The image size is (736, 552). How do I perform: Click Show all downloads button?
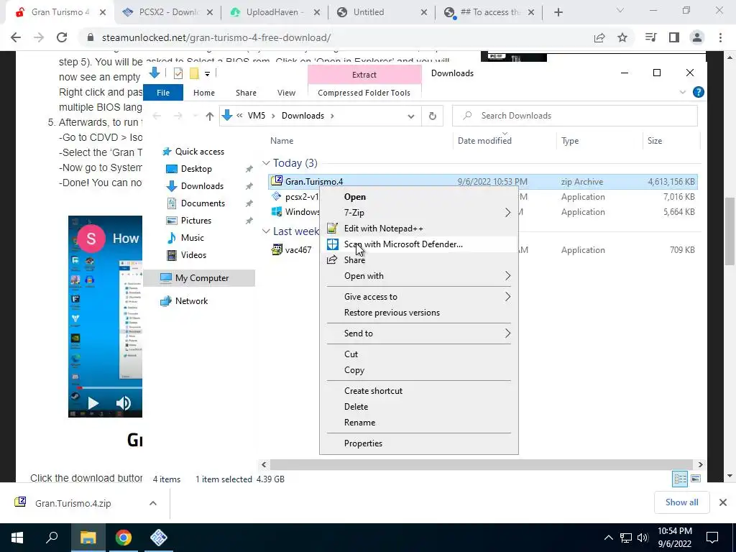(x=681, y=502)
